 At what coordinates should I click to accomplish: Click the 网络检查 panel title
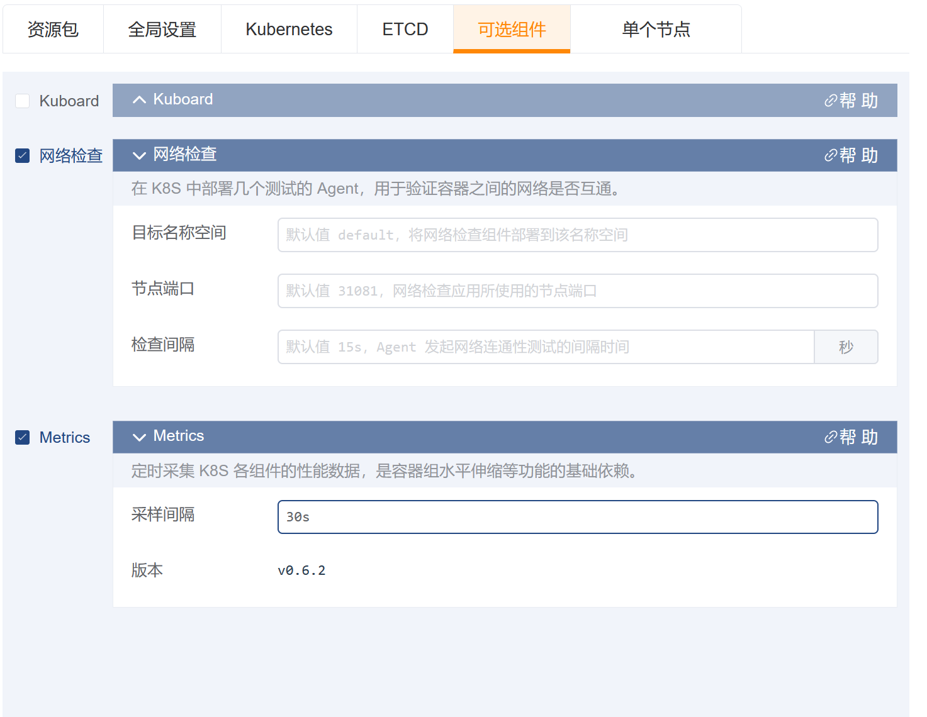[185, 154]
